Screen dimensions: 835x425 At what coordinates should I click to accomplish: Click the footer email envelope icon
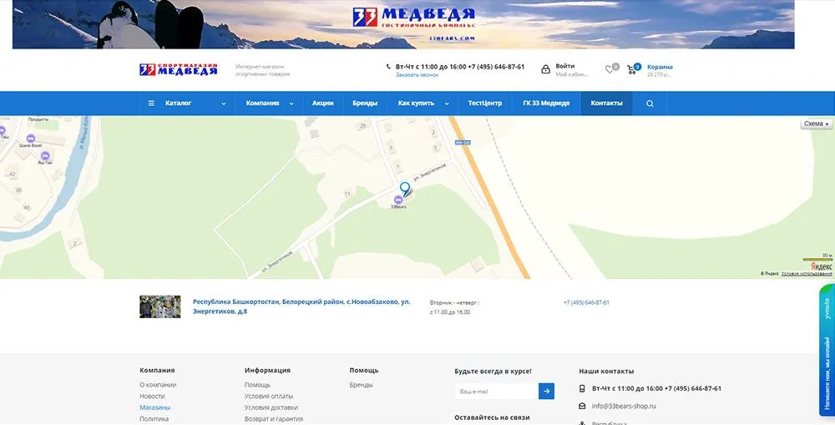(582, 406)
